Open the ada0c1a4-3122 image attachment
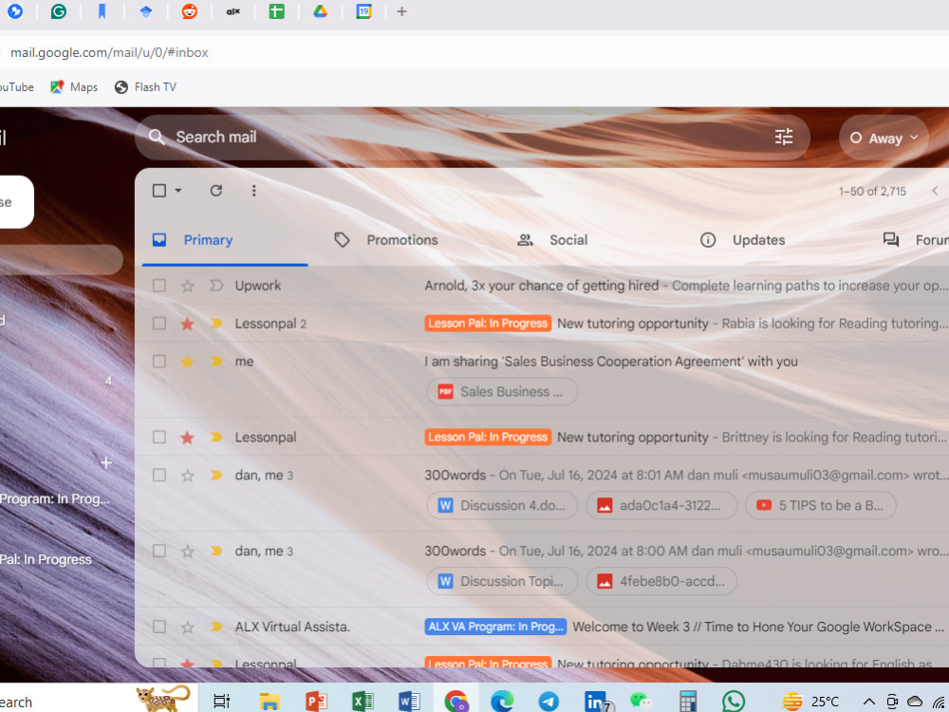949x712 pixels. tap(661, 506)
